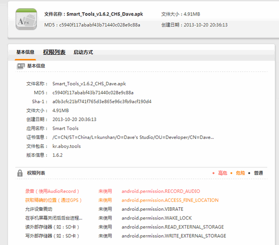Click the WAKE_LOCK permission text
This screenshot has width=279, height=245.
tap(157, 218)
